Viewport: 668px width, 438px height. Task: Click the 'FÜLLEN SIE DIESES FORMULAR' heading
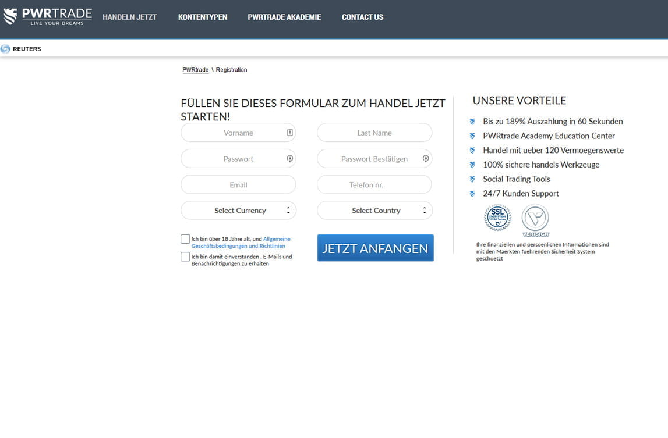313,110
